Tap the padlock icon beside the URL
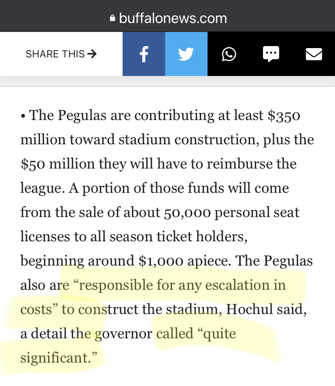Image resolution: width=335 pixels, height=386 pixels. 112,18
